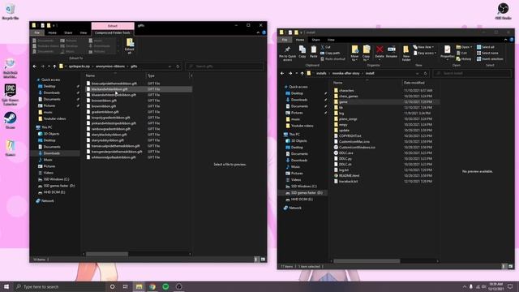Click Select all in the install window

point(485,47)
